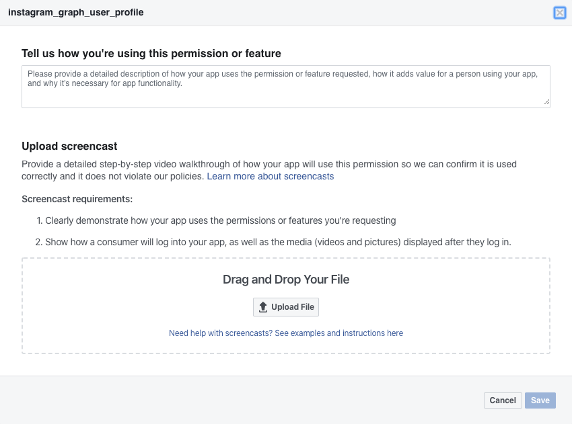The image size is (572, 424).
Task: Save the permission details
Action: (540, 400)
